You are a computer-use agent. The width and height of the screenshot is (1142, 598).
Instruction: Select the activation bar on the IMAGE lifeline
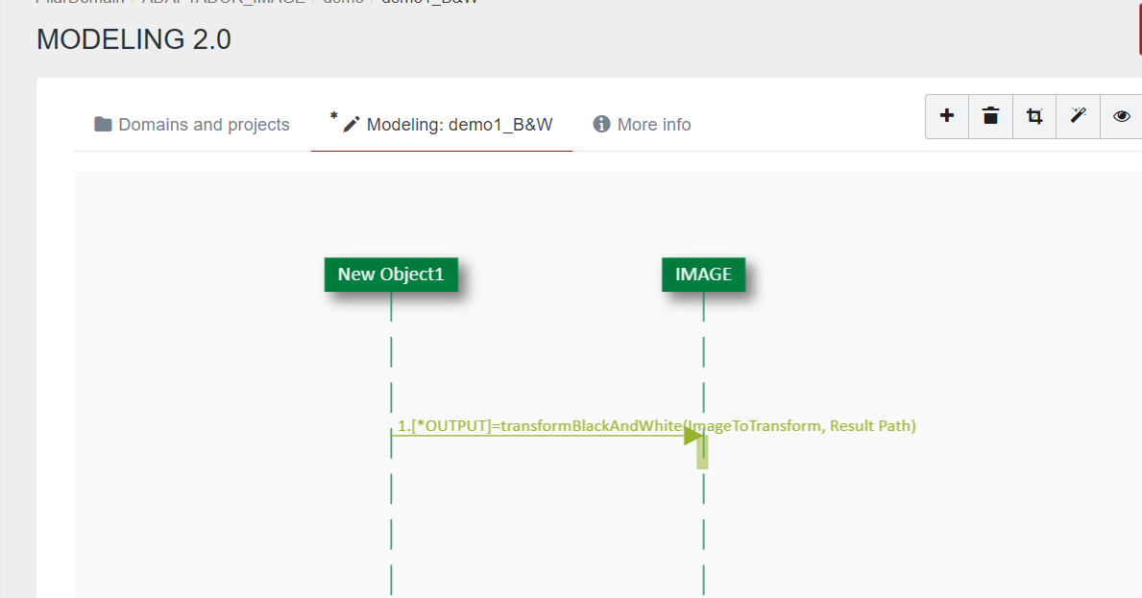point(703,453)
